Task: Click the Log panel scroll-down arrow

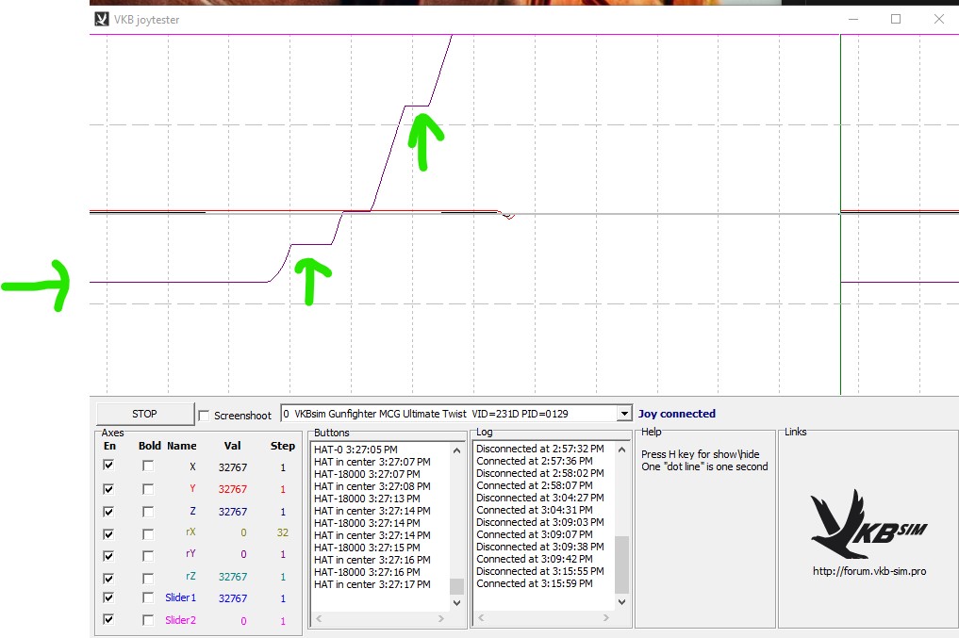Action: tap(622, 602)
